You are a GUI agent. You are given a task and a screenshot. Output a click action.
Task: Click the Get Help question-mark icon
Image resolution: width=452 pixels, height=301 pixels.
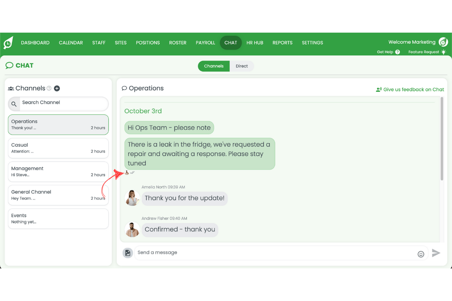coord(398,52)
